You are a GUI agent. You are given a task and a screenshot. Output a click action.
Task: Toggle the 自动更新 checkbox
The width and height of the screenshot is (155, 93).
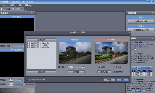coord(114,72)
